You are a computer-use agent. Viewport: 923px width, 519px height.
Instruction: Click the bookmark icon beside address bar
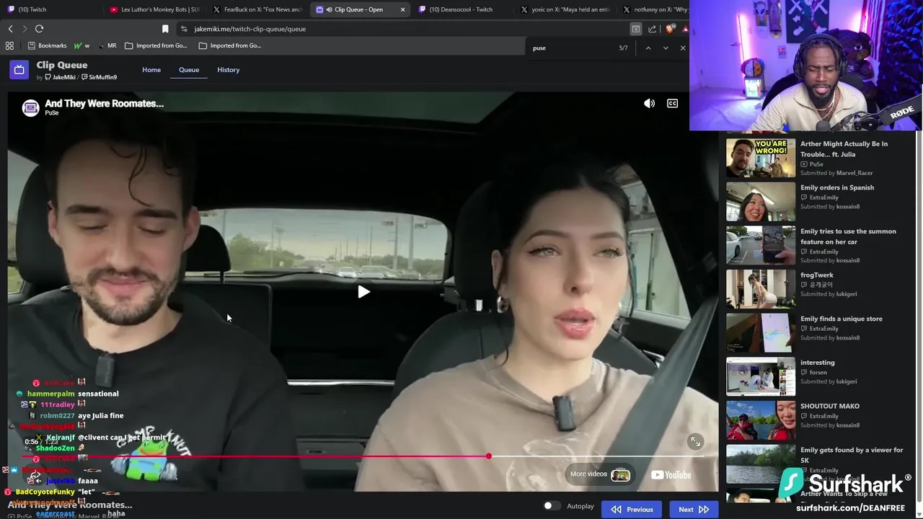click(x=165, y=29)
